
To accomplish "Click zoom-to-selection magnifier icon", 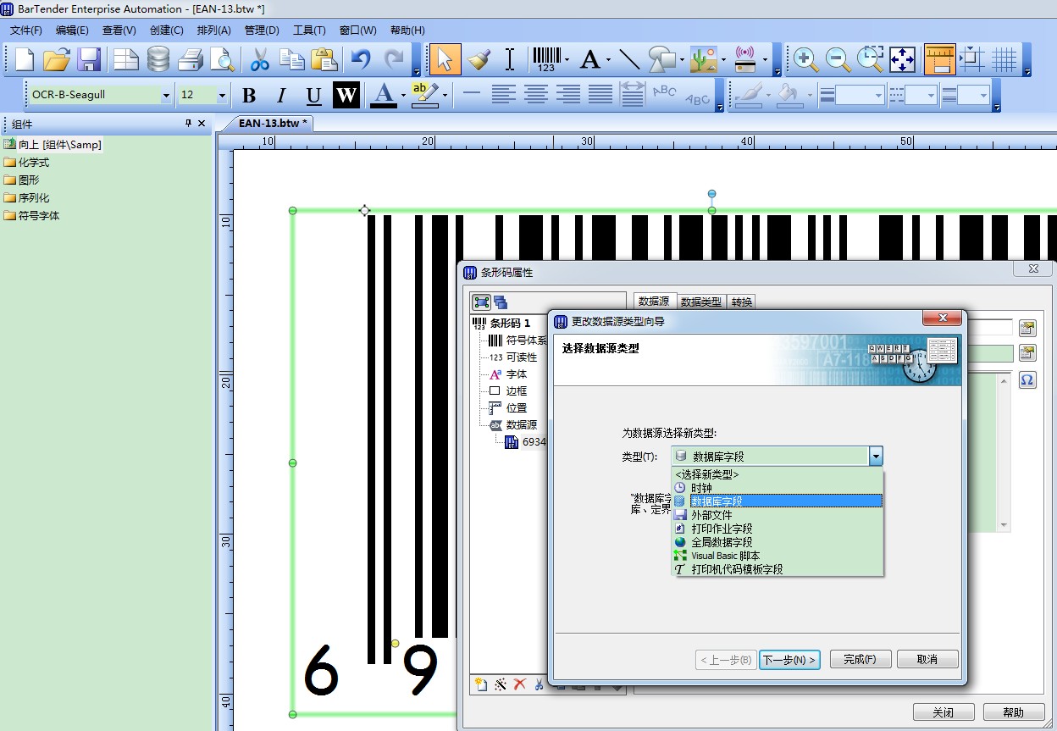I will (x=871, y=60).
